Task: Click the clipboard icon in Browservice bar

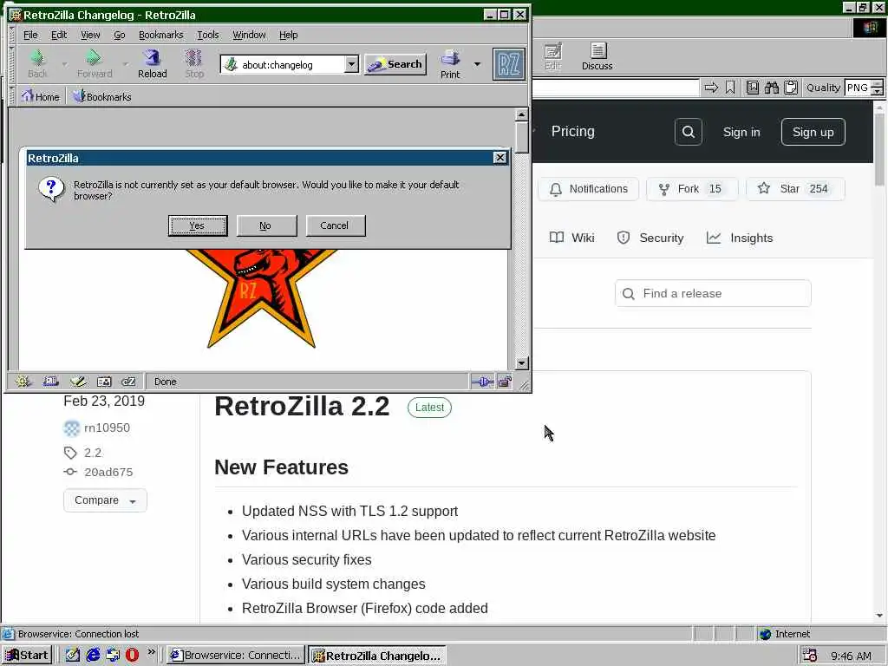Action: 791,88
